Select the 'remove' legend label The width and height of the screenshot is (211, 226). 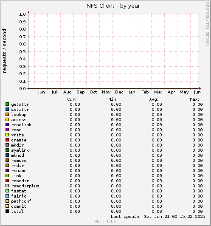[x=19, y=161]
